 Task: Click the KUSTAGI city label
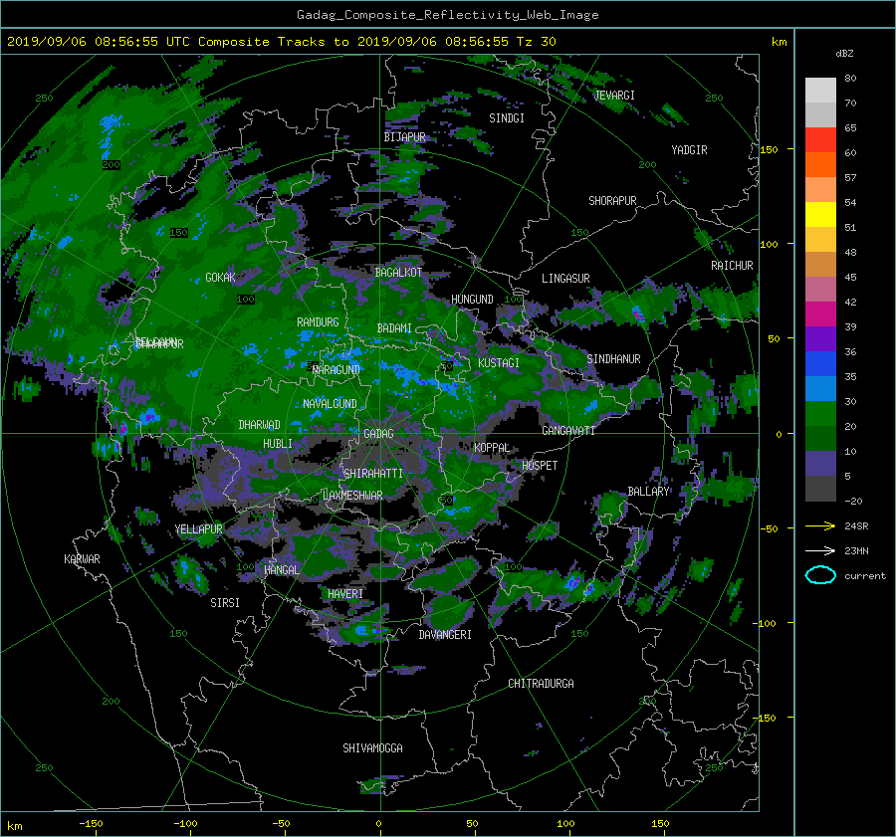pos(499,363)
